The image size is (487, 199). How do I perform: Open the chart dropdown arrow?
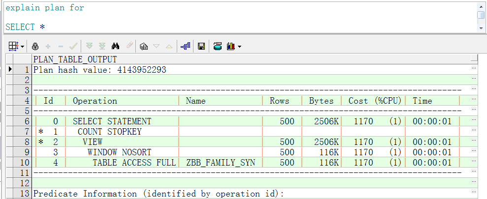(239, 47)
